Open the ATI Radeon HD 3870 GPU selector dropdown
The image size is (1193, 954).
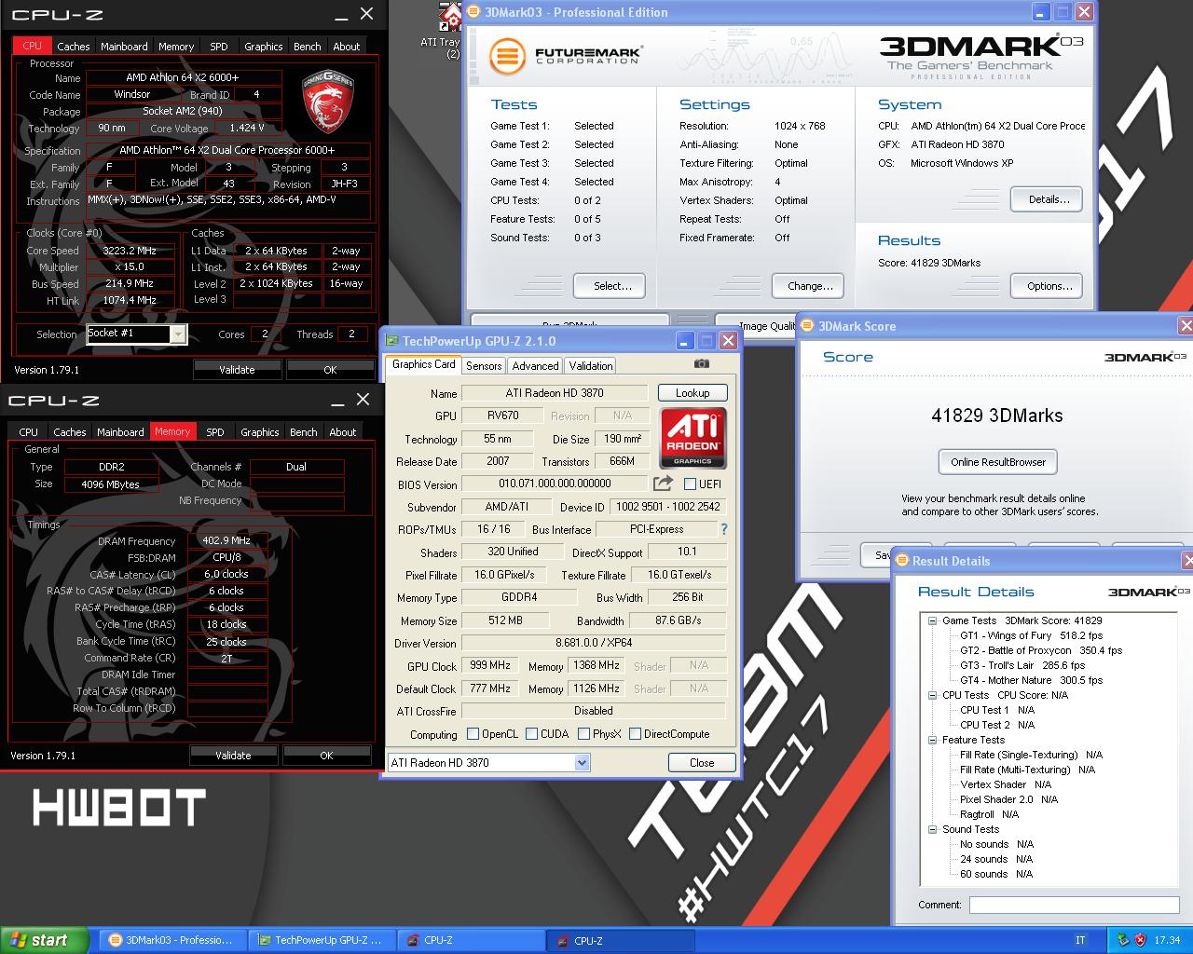tap(583, 763)
